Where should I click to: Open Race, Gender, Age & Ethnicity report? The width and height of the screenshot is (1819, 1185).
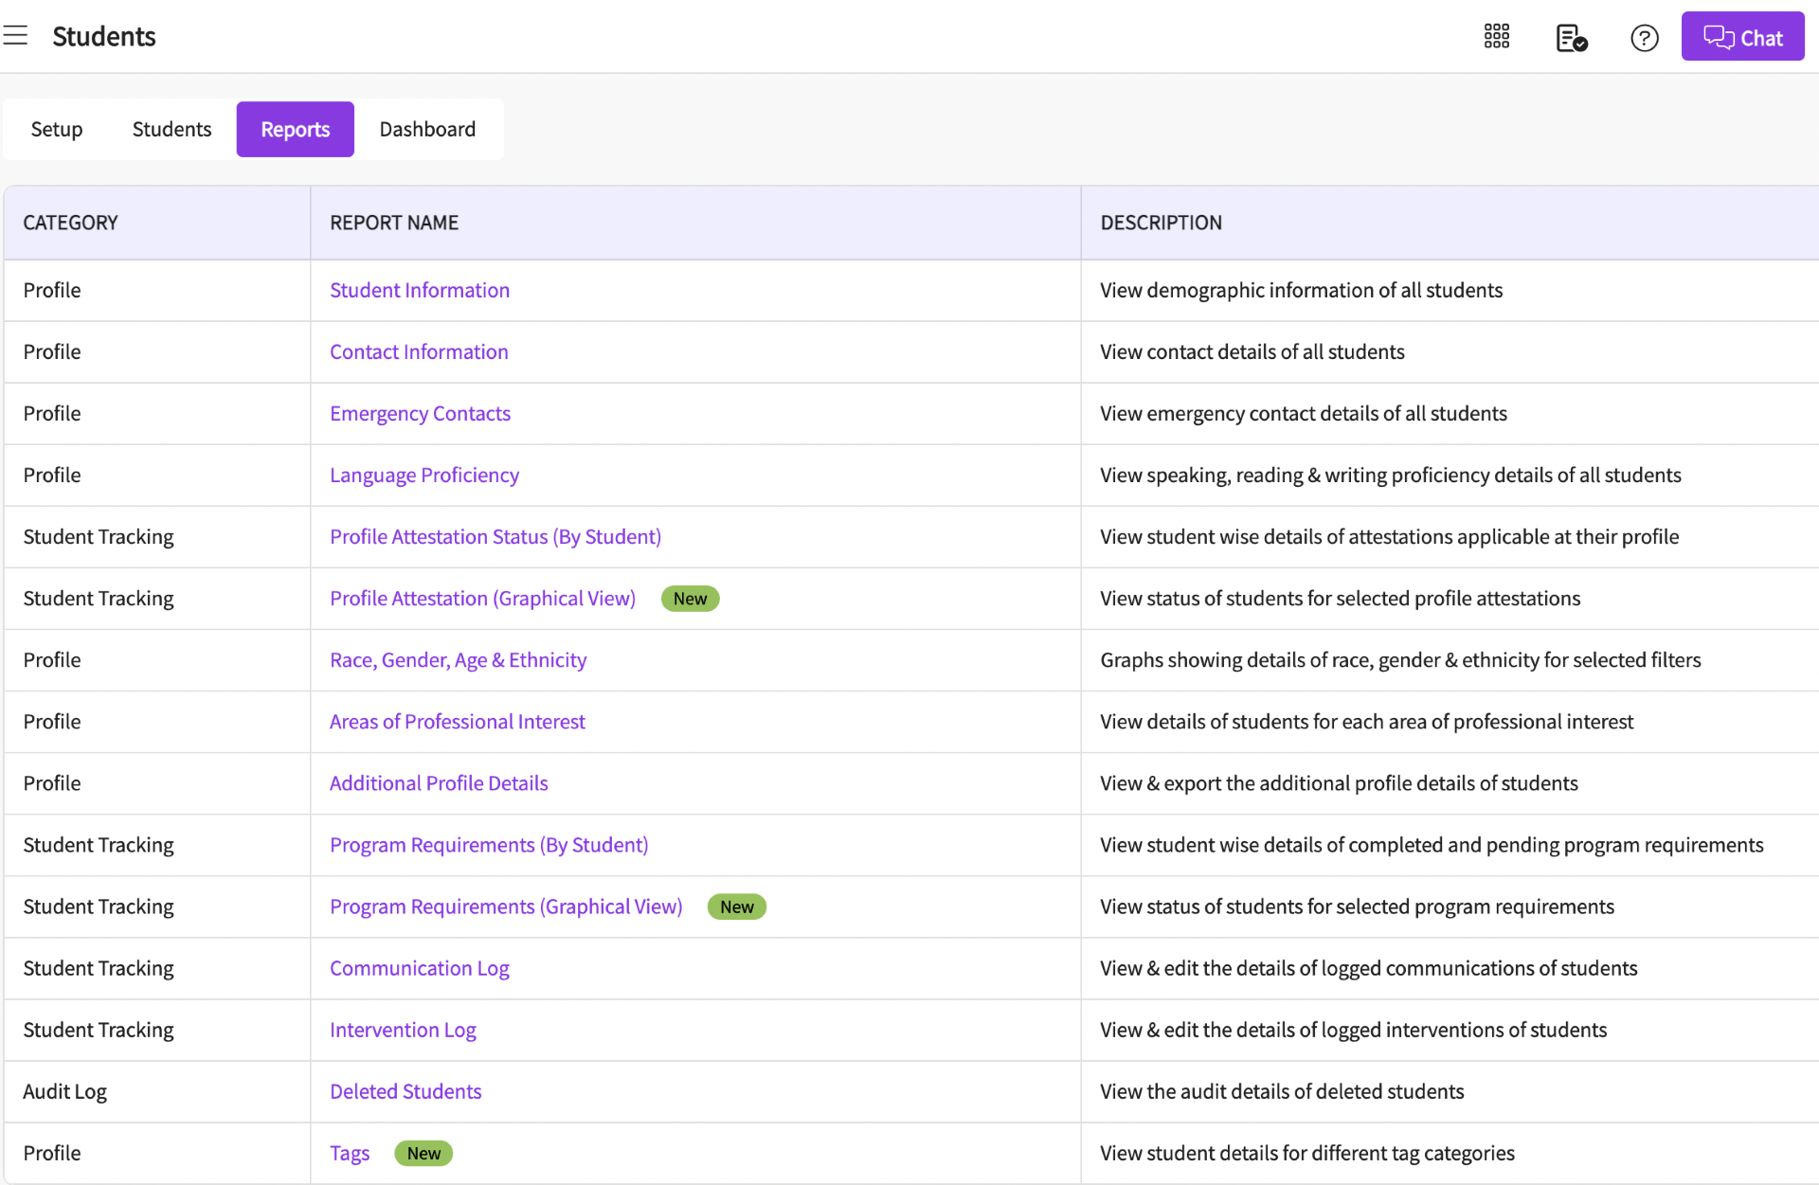pyautogui.click(x=458, y=659)
